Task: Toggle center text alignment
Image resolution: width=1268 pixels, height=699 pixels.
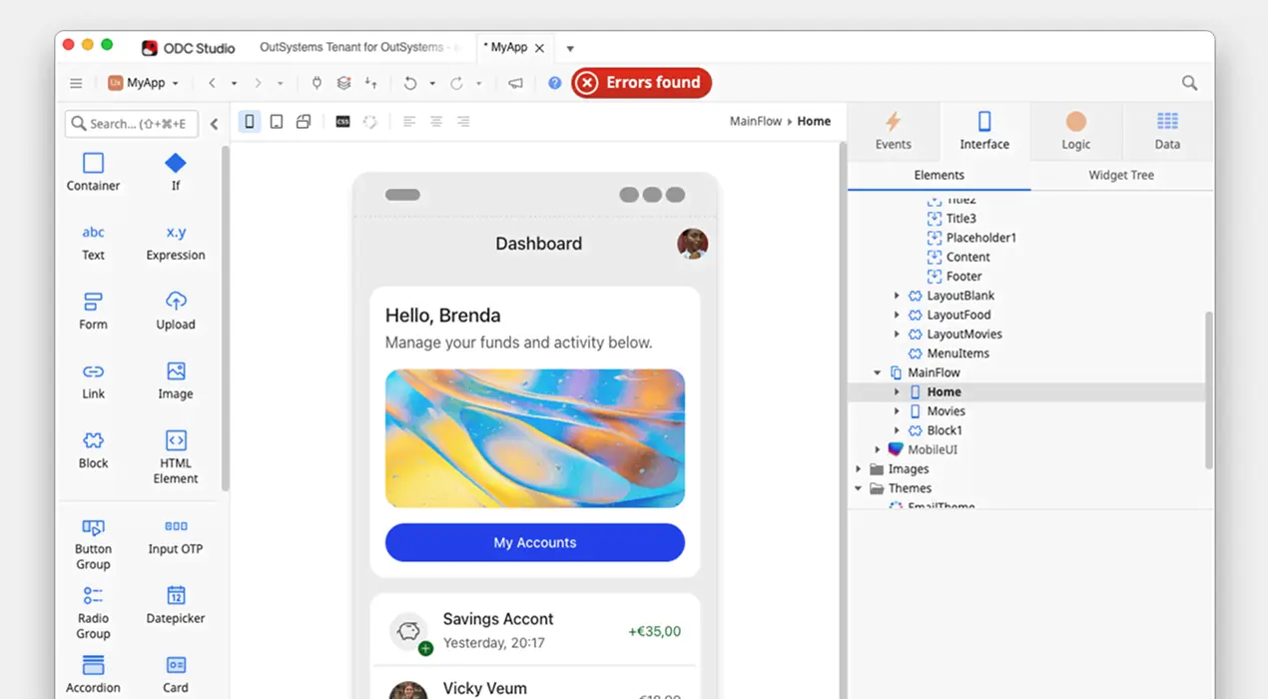Action: [435, 121]
